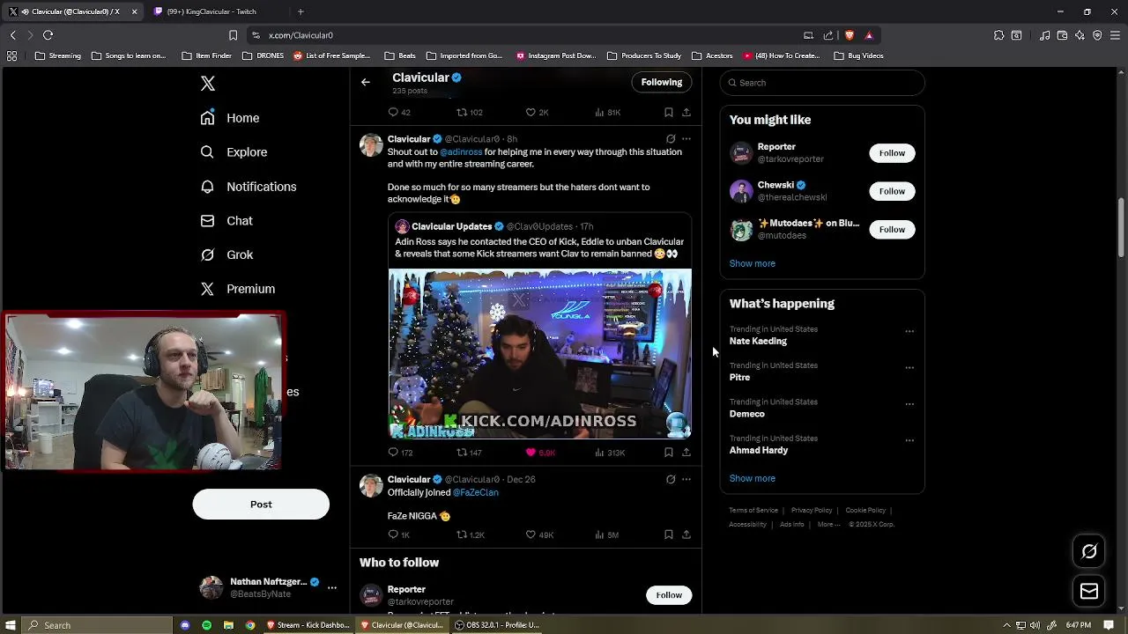Like the top post with 2K likes
Viewport: 1128px width, 634px height.
[538, 113]
